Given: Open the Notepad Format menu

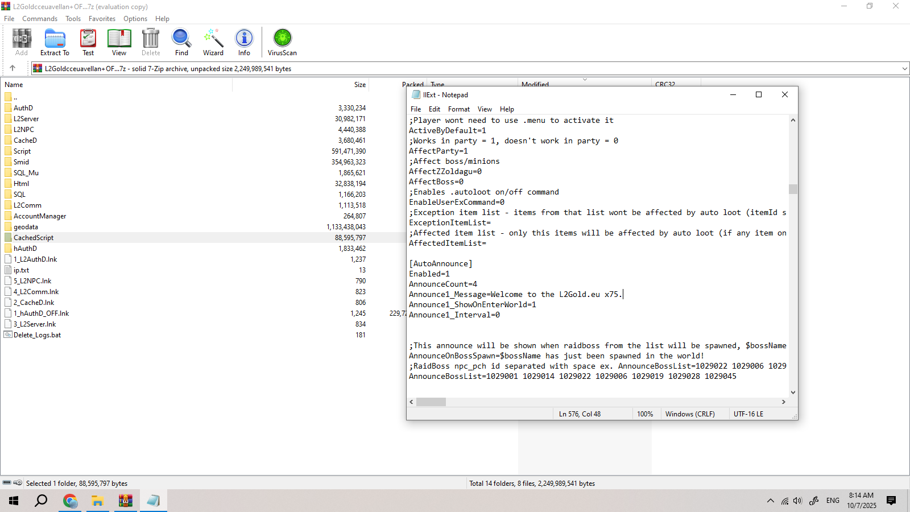Looking at the screenshot, I should click(458, 109).
